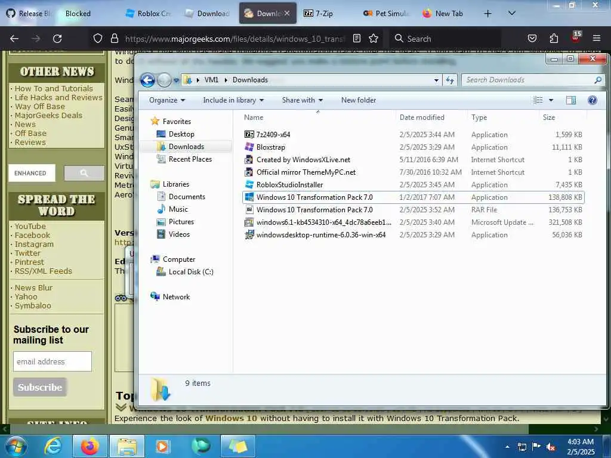Open the How To and Tutorials link
The width and height of the screenshot is (611, 458).
[x=54, y=88]
